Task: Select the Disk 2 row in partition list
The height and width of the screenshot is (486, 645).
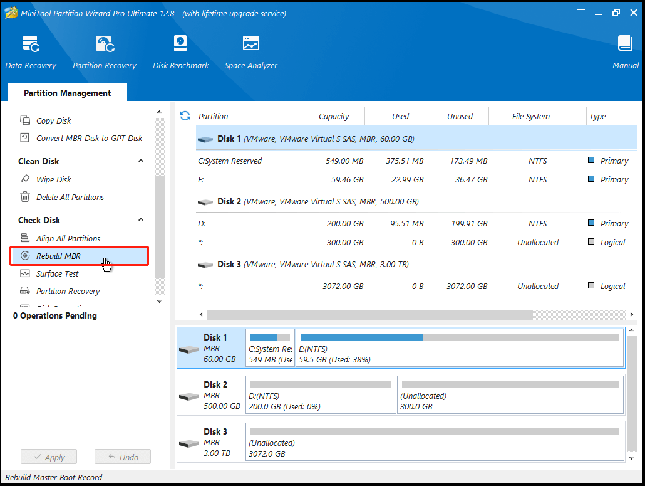Action: click(x=317, y=202)
